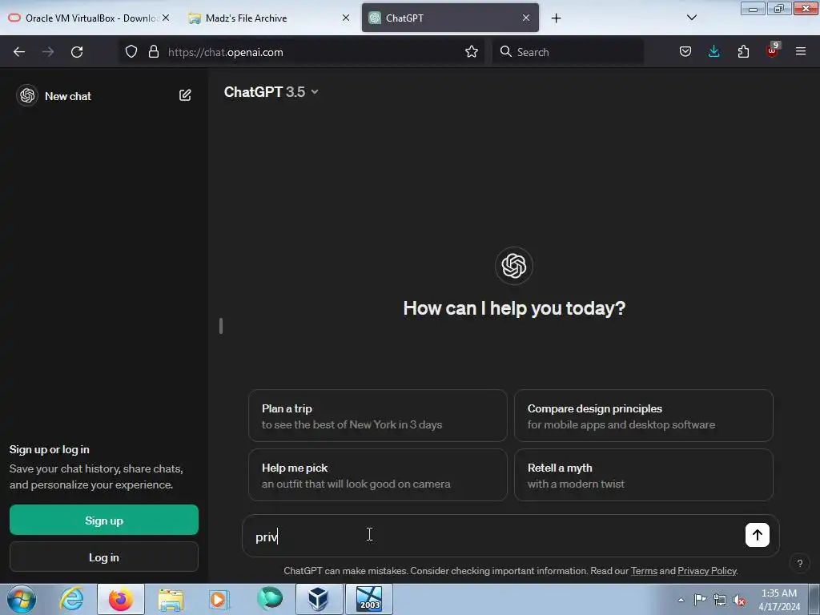
Task: Reload the page with the refresh icon
Action: pyautogui.click(x=77, y=52)
